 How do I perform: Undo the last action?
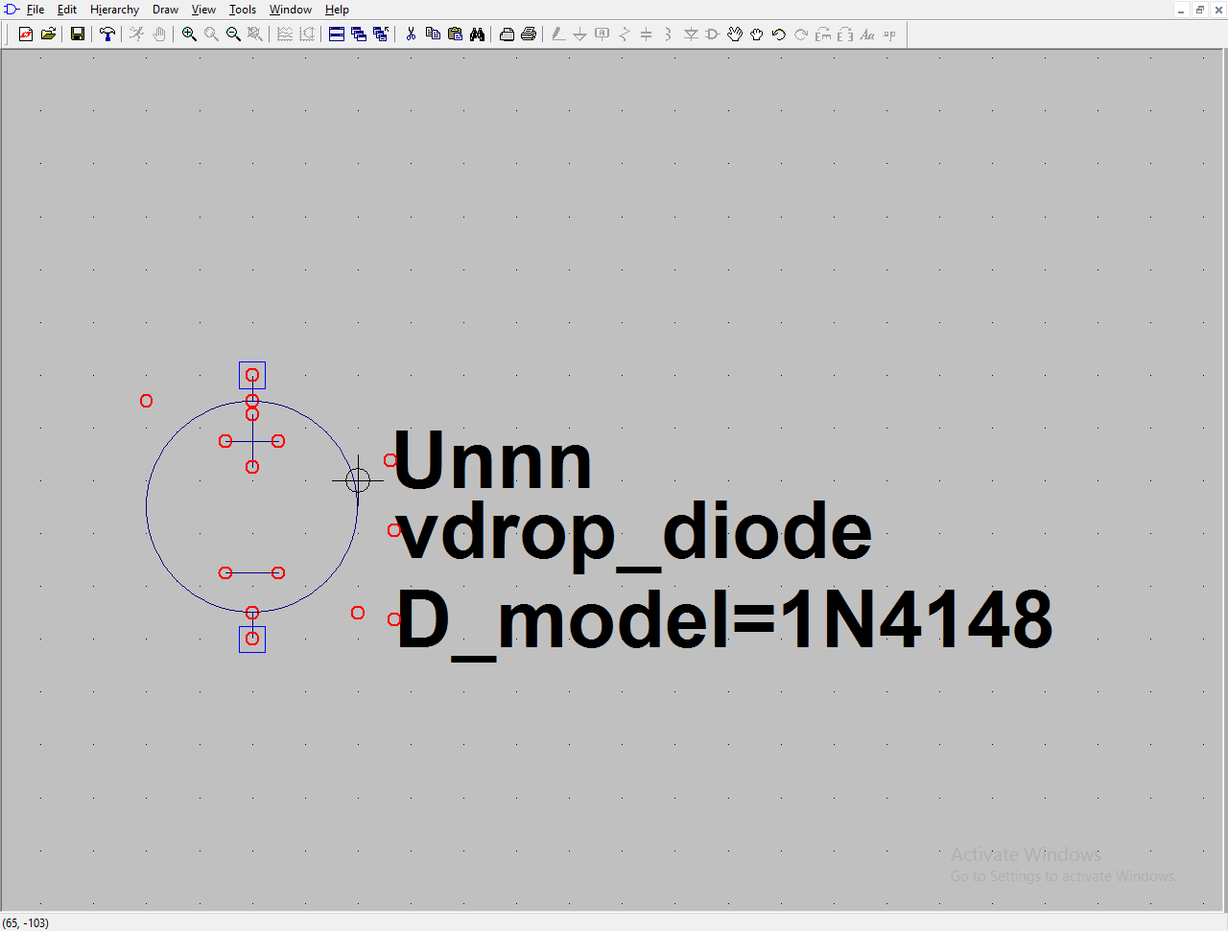(779, 35)
